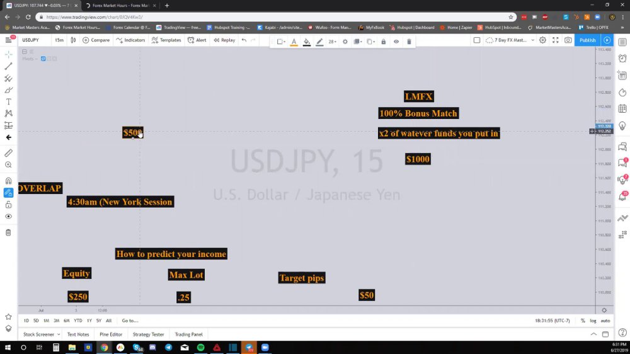
Task: Start bar Replay mode
Action: coord(225,40)
